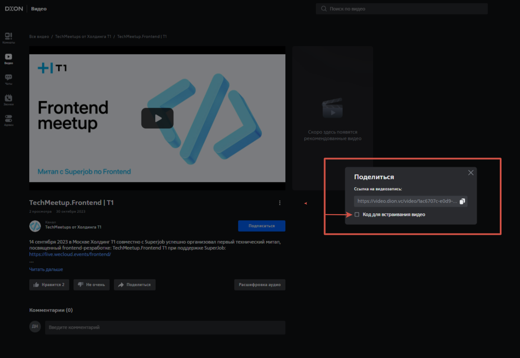Click the DION logo
520x358 pixels.
coord(14,9)
